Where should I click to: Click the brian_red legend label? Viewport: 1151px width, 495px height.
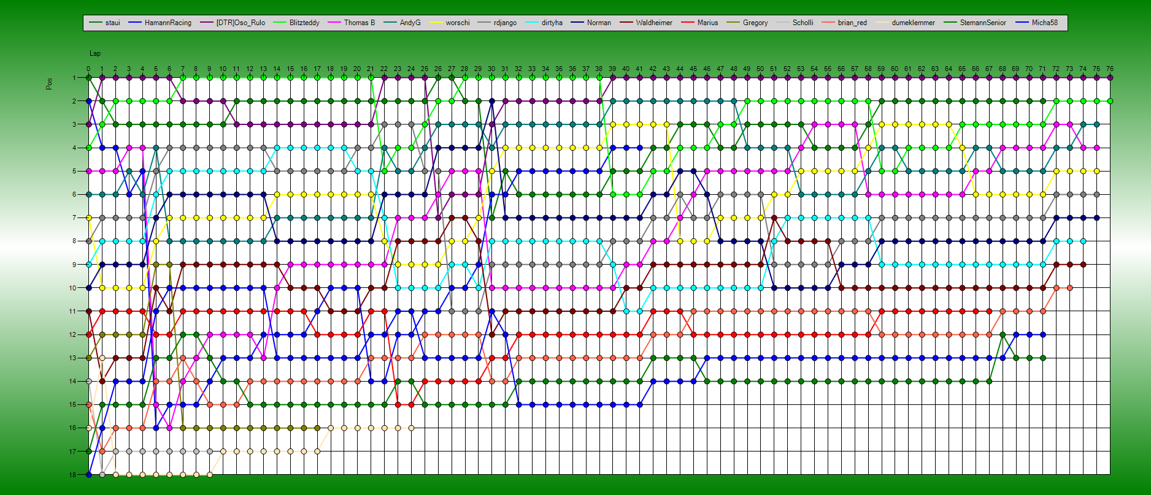pos(844,23)
